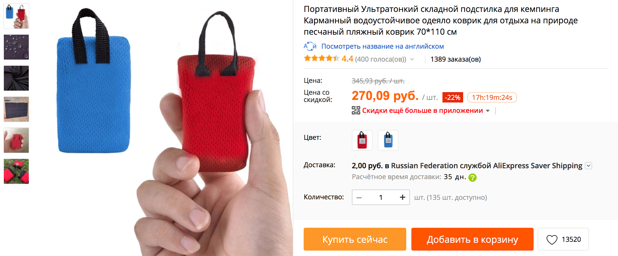
Task: Open 'Посмотреть название на английском' link
Action: tap(383, 46)
